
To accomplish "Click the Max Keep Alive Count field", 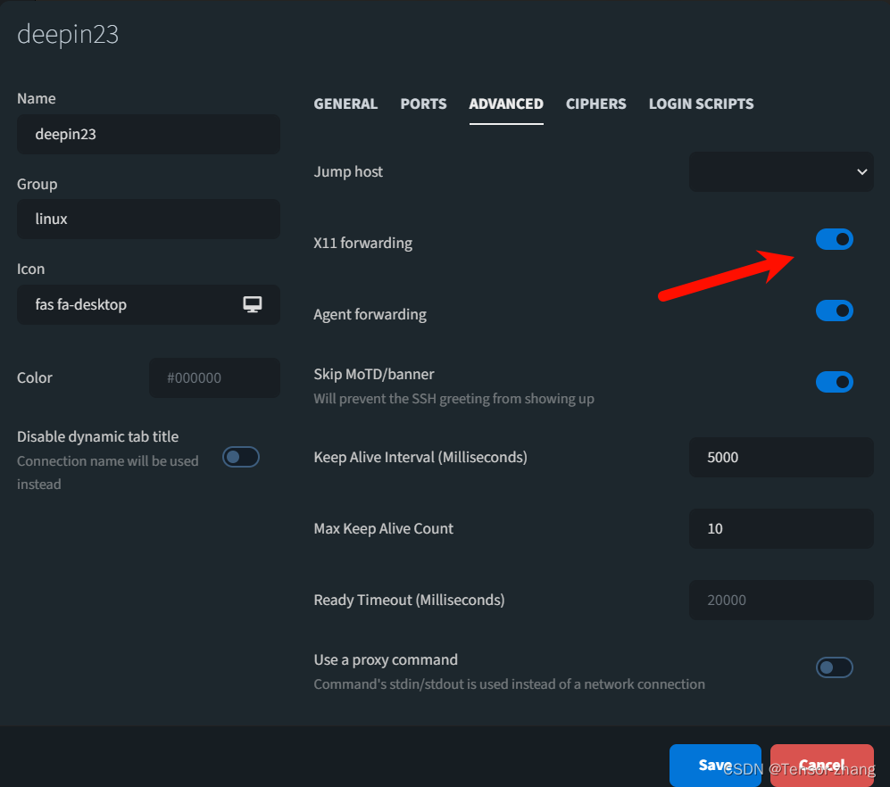I will tap(781, 529).
